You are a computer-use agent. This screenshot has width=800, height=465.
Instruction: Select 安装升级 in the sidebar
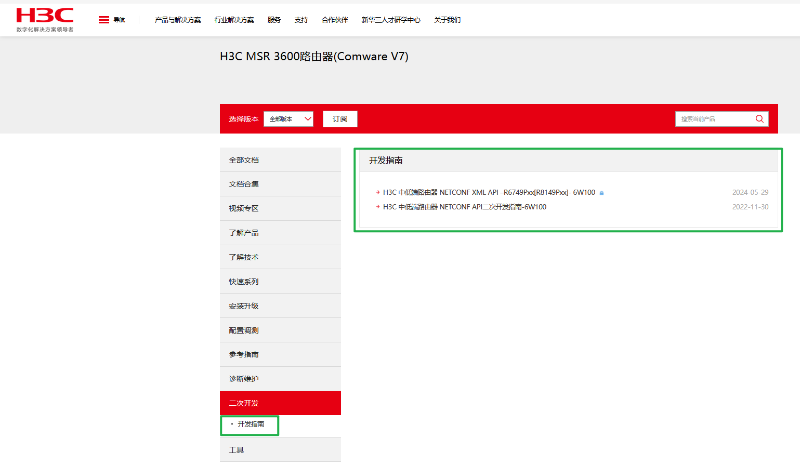click(280, 306)
